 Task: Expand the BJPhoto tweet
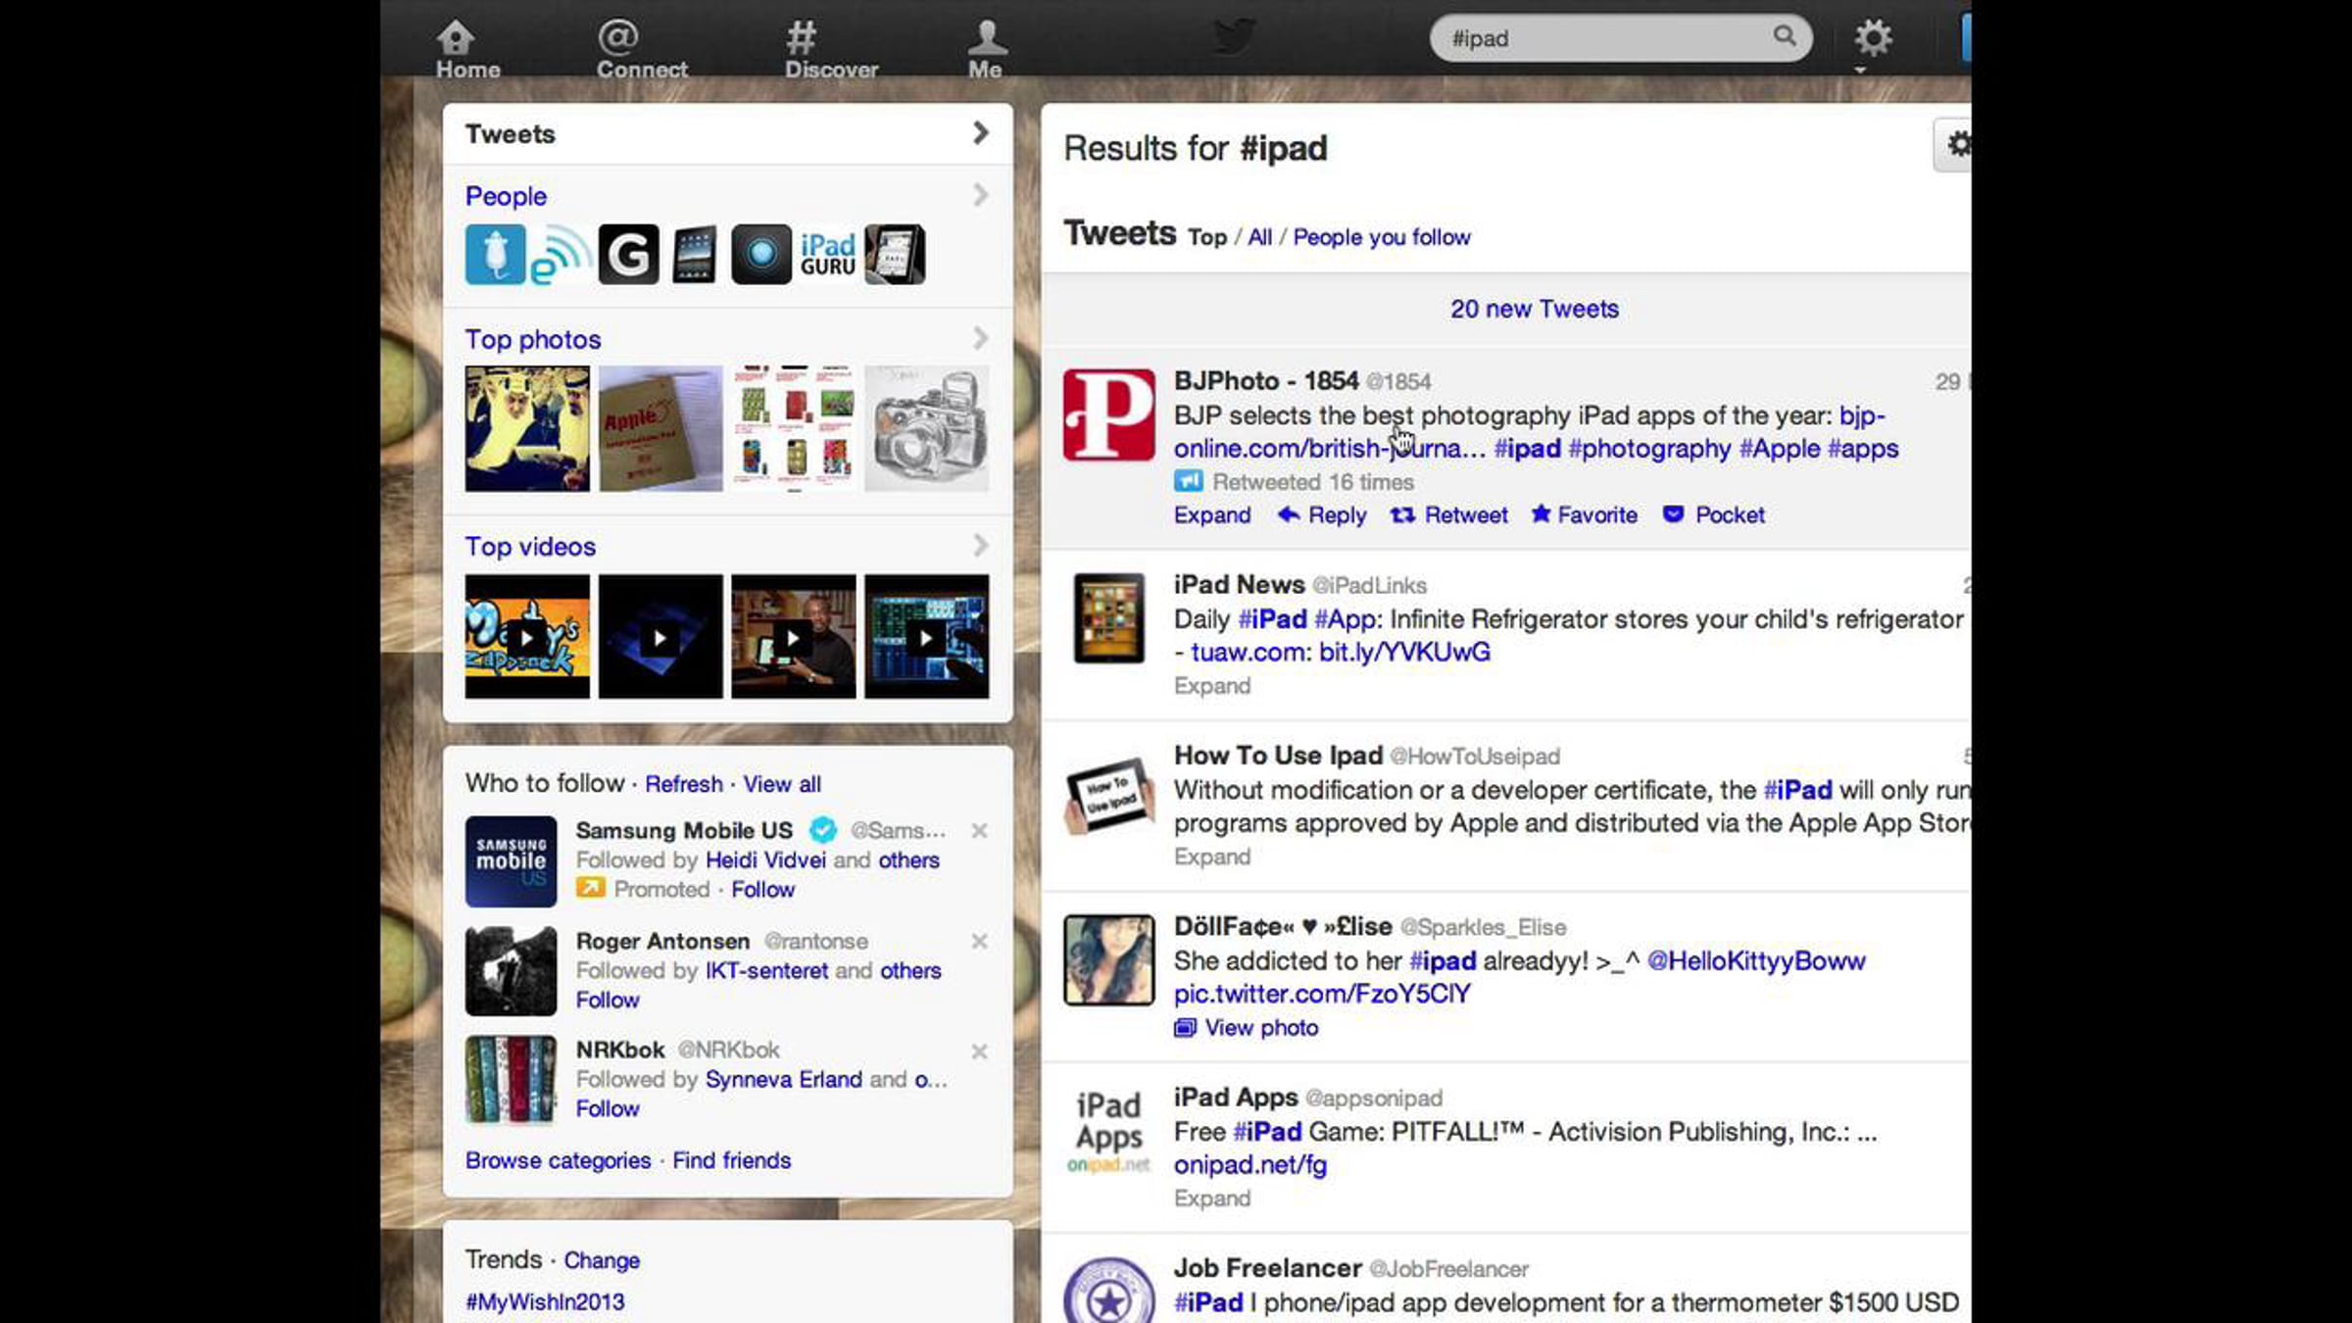click(1212, 515)
